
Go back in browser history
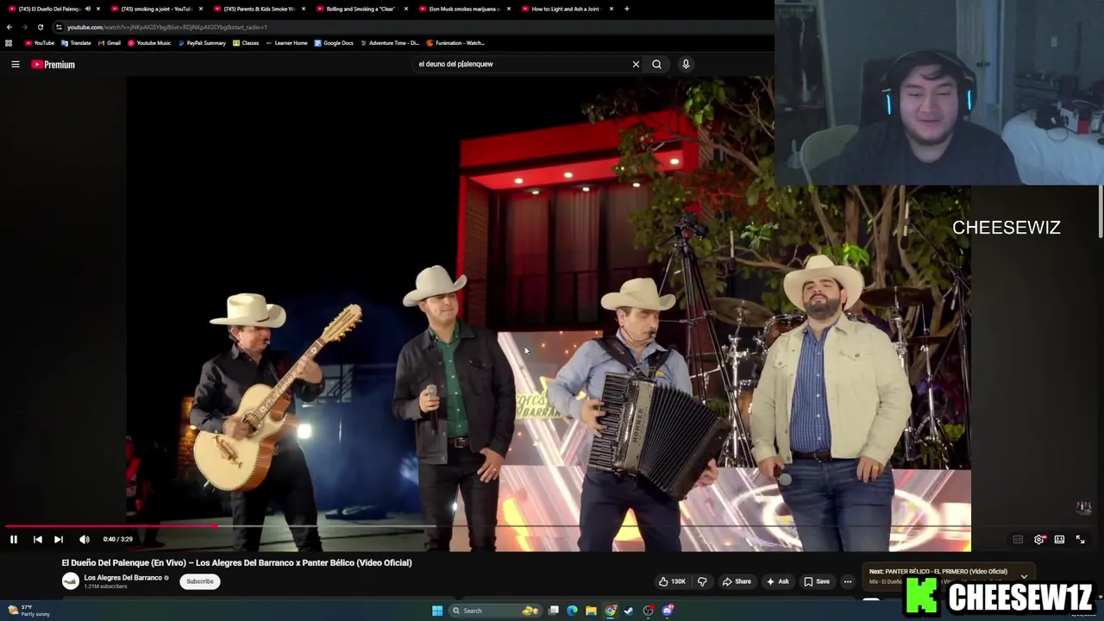point(9,27)
